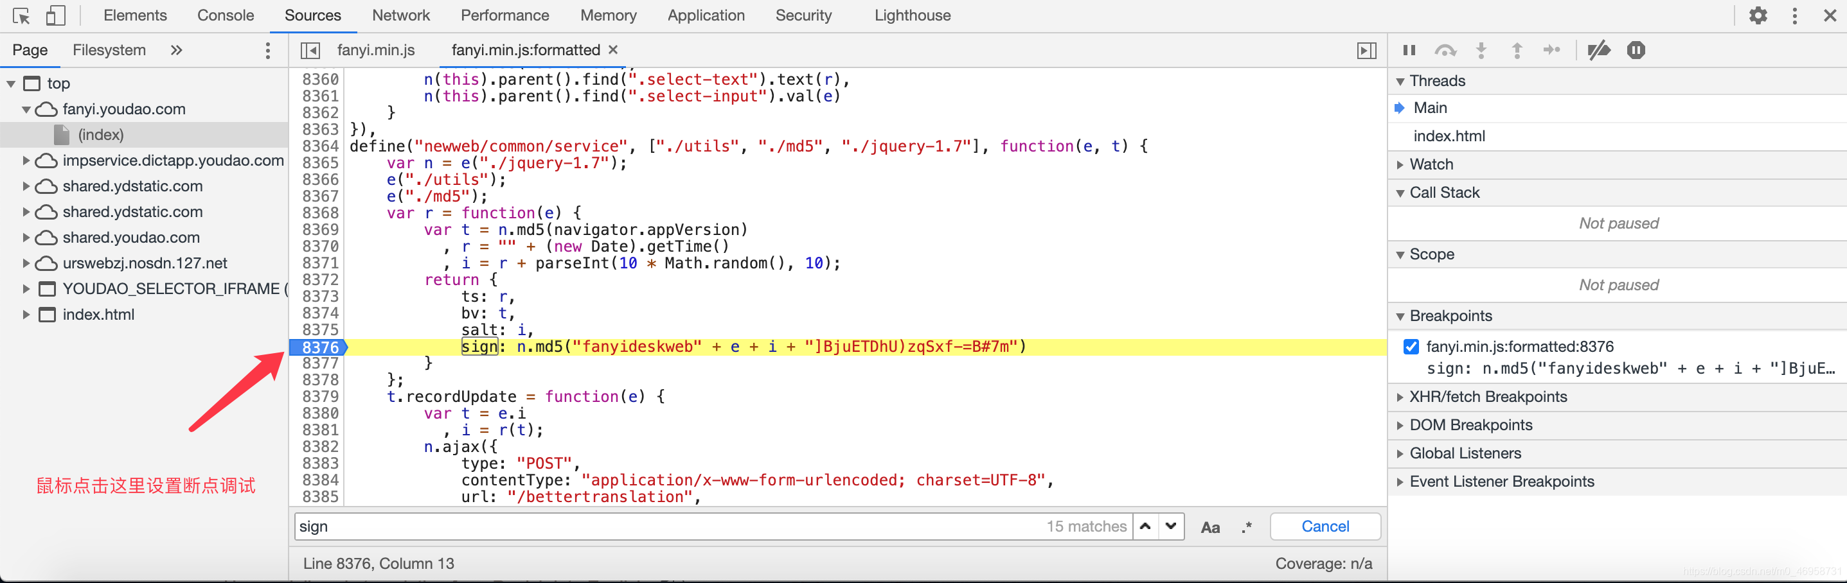Remove breakpoint marker on line 8376
Screen dimensions: 1847x583
point(319,347)
